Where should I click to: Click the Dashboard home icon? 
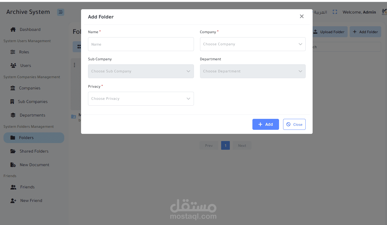coord(13,29)
